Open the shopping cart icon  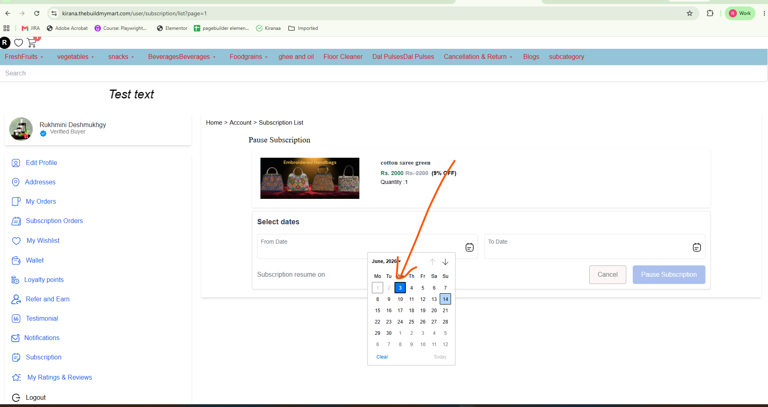point(32,43)
